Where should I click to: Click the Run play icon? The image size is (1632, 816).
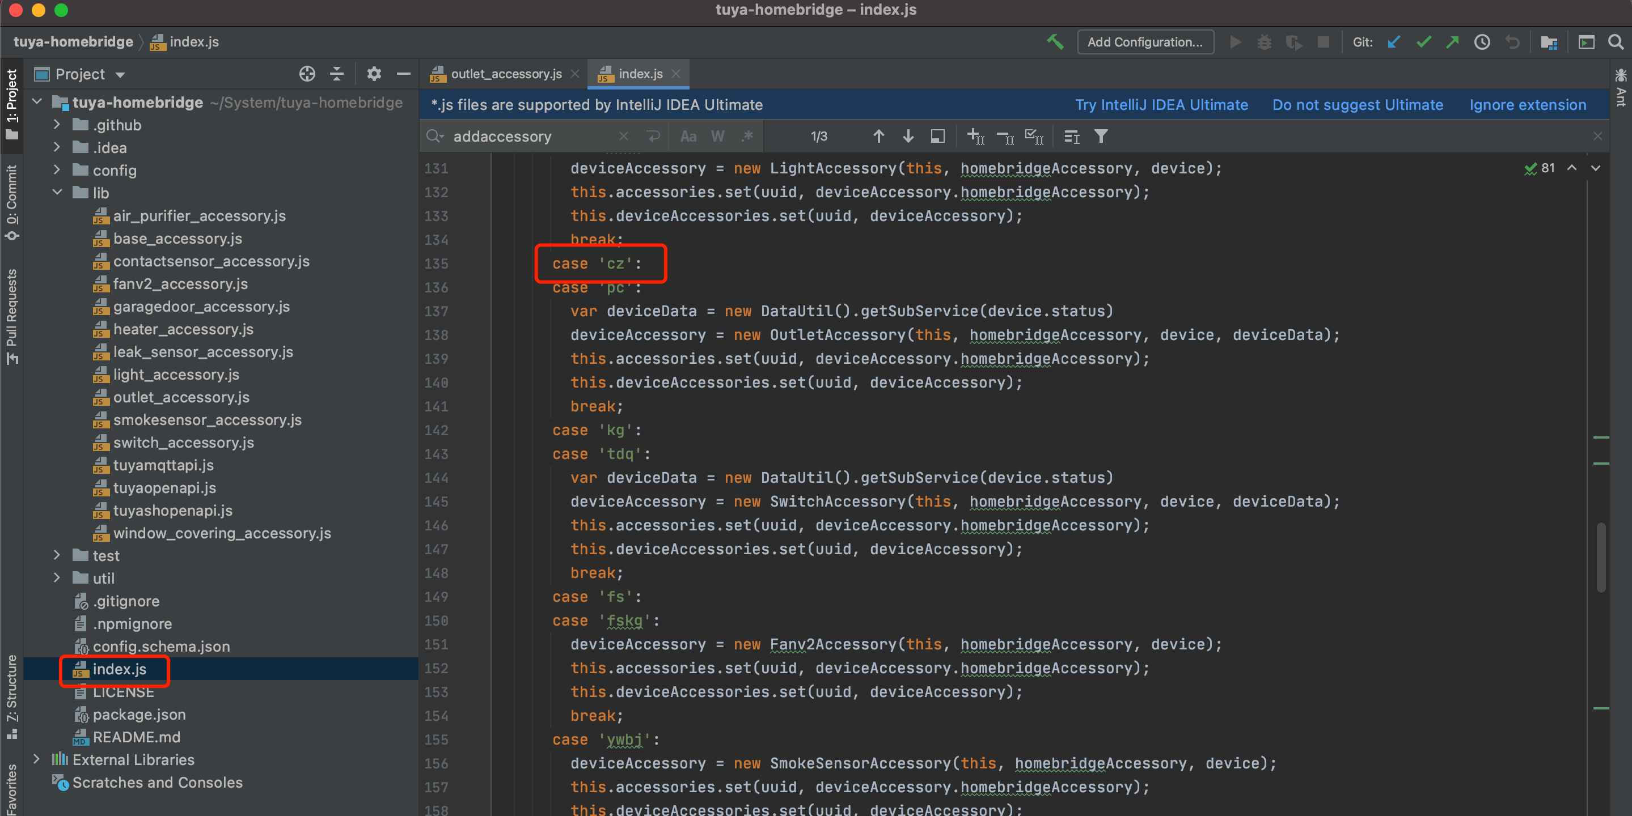pos(1234,42)
